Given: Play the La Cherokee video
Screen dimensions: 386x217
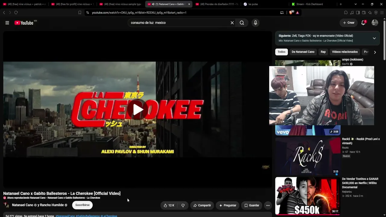Looking at the screenshot, I should pyautogui.click(x=138, y=109).
